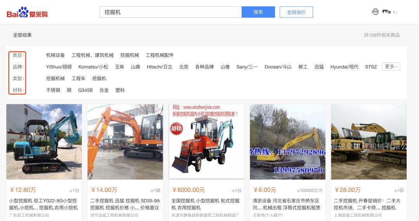Click price ¥8000.00元

coord(189,190)
